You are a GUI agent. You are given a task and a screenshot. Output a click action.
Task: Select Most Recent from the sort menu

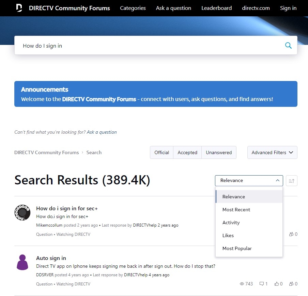coord(236,210)
